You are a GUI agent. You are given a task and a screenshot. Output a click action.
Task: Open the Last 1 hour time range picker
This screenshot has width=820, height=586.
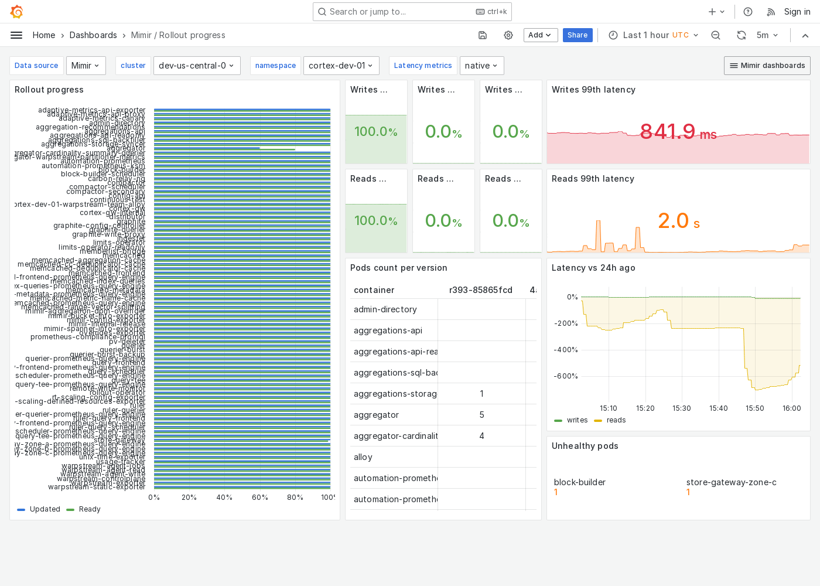point(654,35)
